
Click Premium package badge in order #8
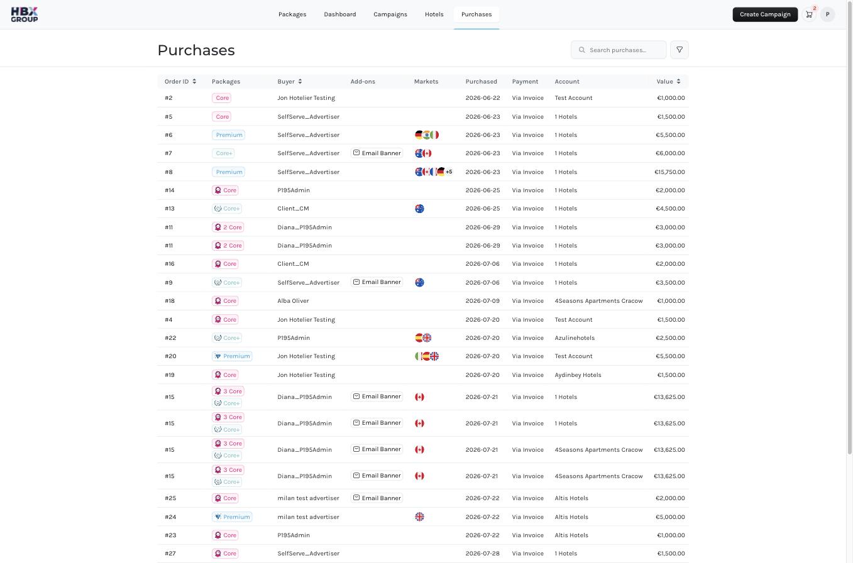pos(228,172)
